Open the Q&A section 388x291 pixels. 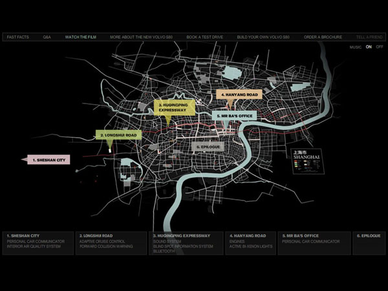point(47,37)
